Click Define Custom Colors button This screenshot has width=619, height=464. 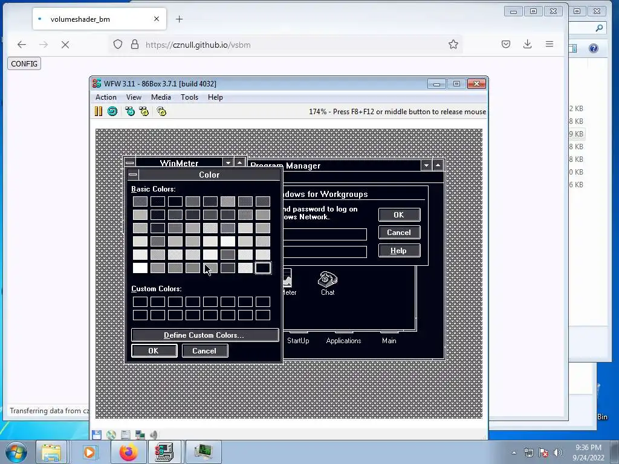[204, 335]
